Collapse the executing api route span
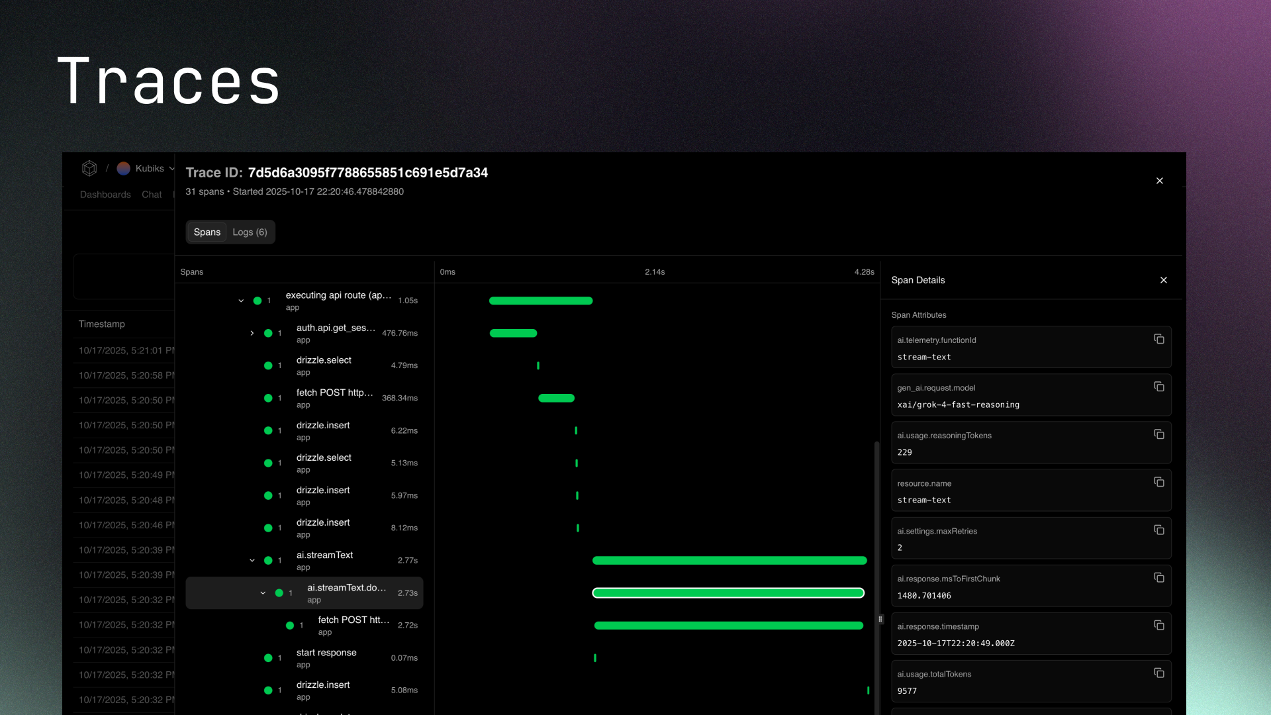The image size is (1271, 715). tap(240, 301)
